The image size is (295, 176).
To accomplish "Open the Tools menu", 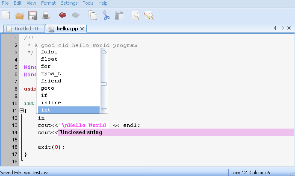I will [88, 3].
